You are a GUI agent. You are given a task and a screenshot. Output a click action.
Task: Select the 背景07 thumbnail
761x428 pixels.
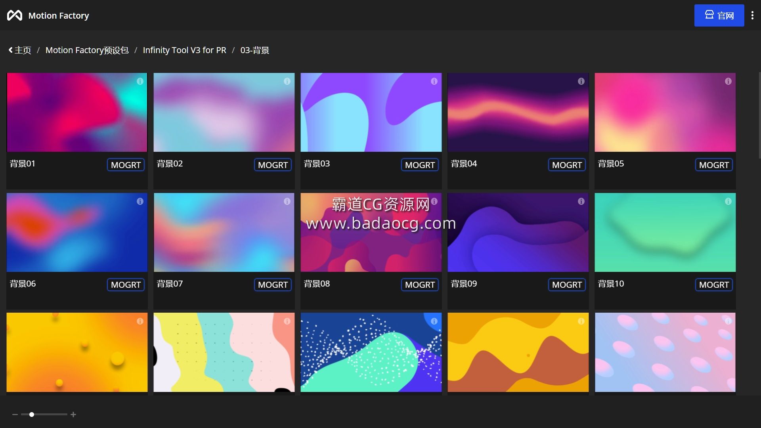(x=224, y=232)
